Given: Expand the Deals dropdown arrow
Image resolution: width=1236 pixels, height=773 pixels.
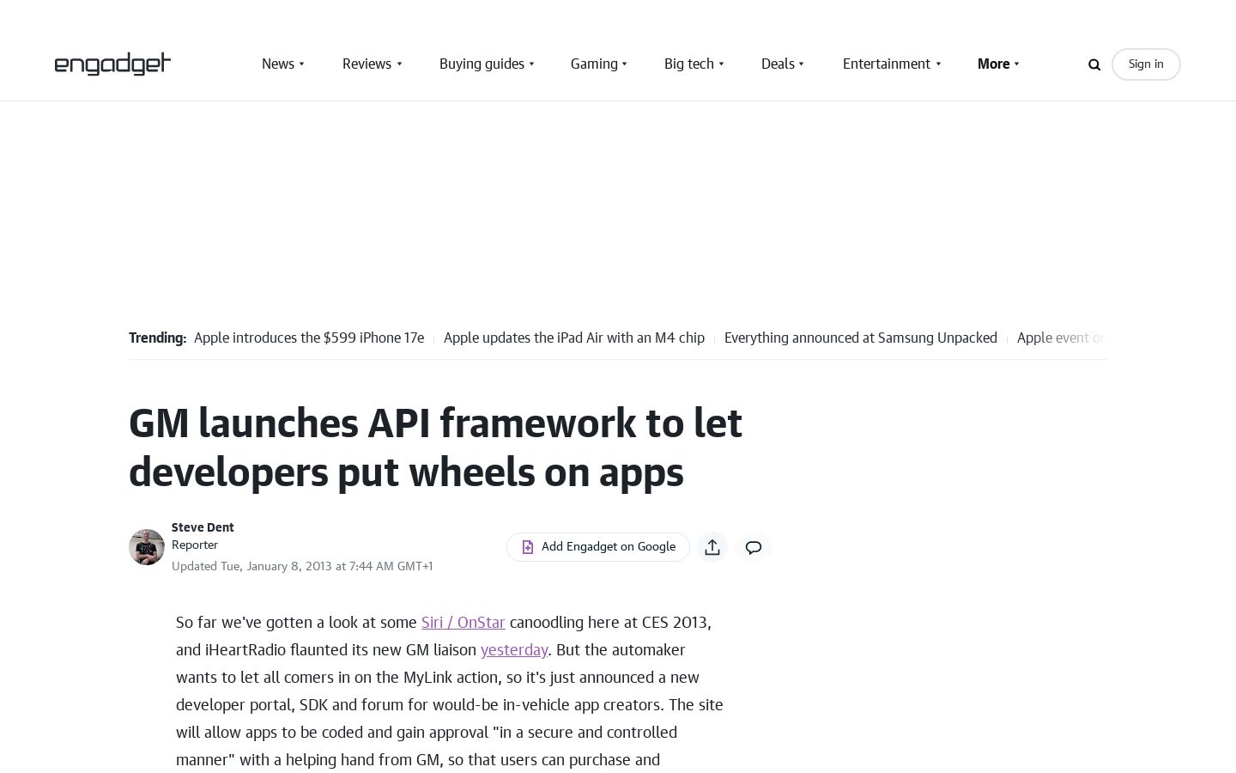Looking at the screenshot, I should 802,64.
